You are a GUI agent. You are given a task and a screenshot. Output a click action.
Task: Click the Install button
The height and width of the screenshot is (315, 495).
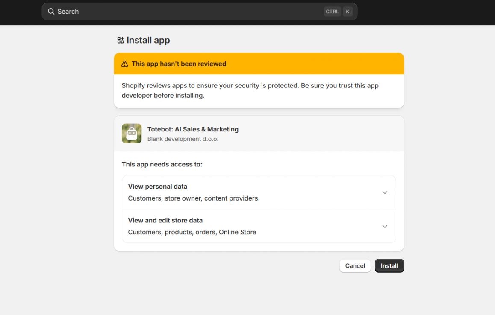pyautogui.click(x=389, y=266)
